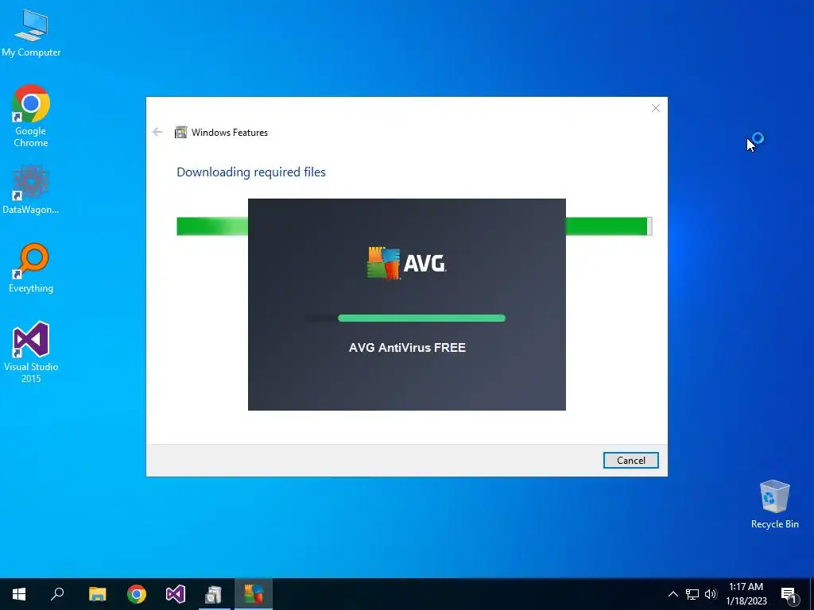Open network status in system tray
This screenshot has height=610, width=814.
coord(692,594)
